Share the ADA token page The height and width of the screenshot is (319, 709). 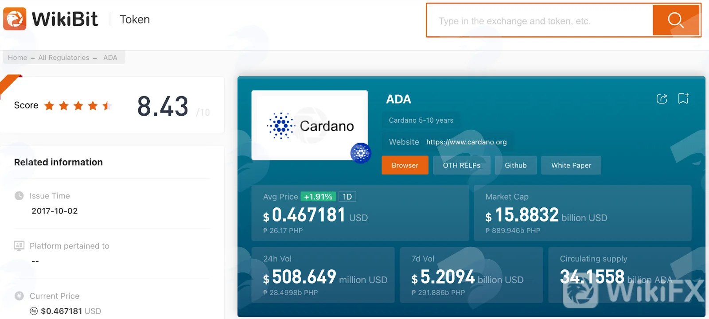(x=662, y=99)
